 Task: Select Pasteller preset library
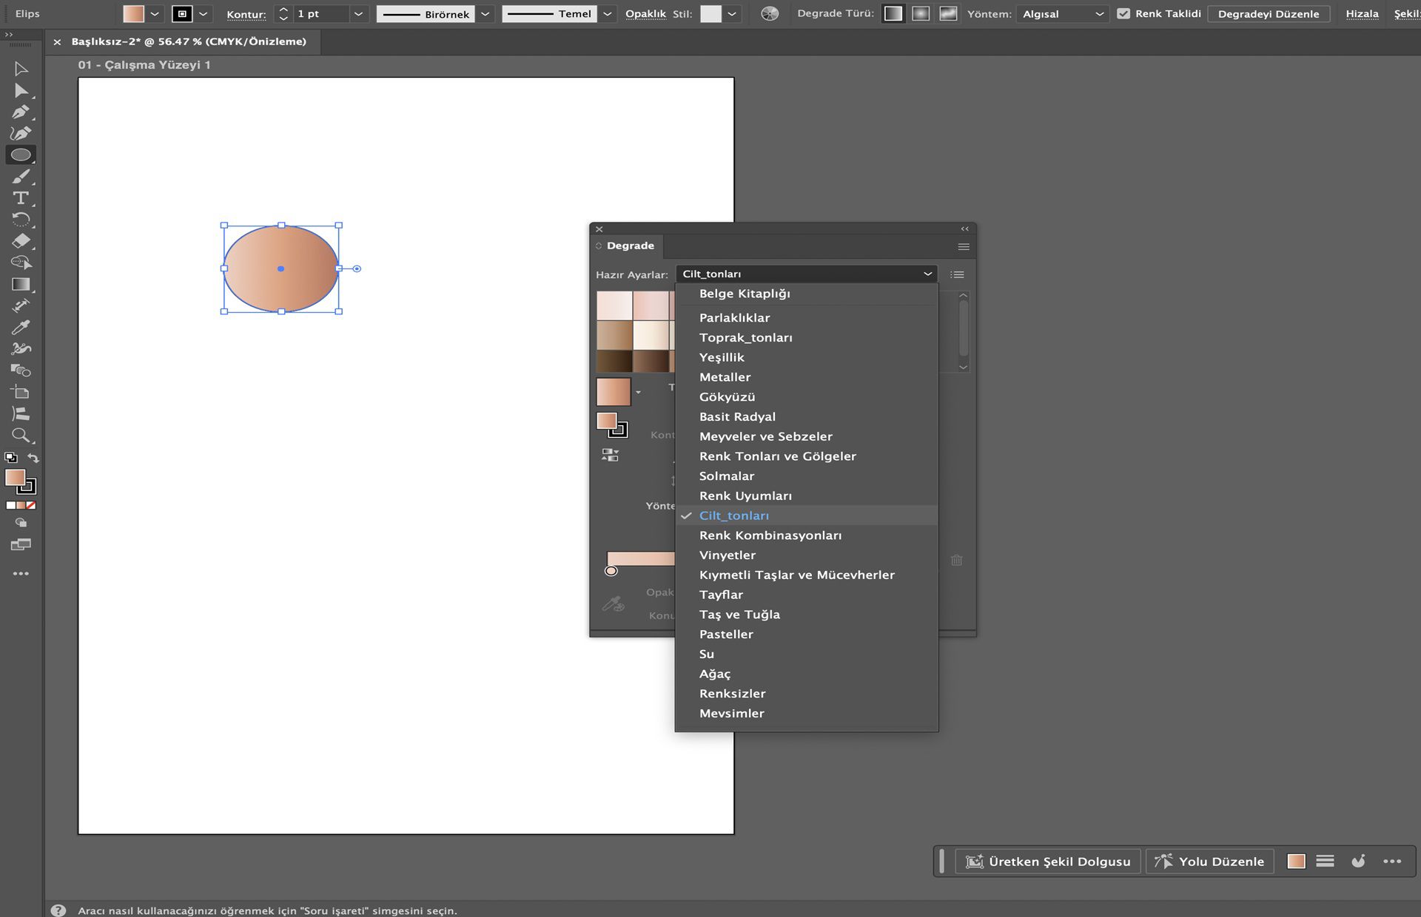coord(726,635)
